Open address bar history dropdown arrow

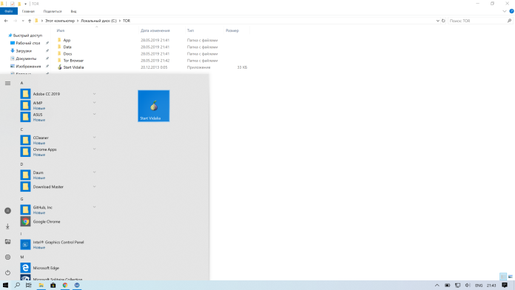(438, 21)
